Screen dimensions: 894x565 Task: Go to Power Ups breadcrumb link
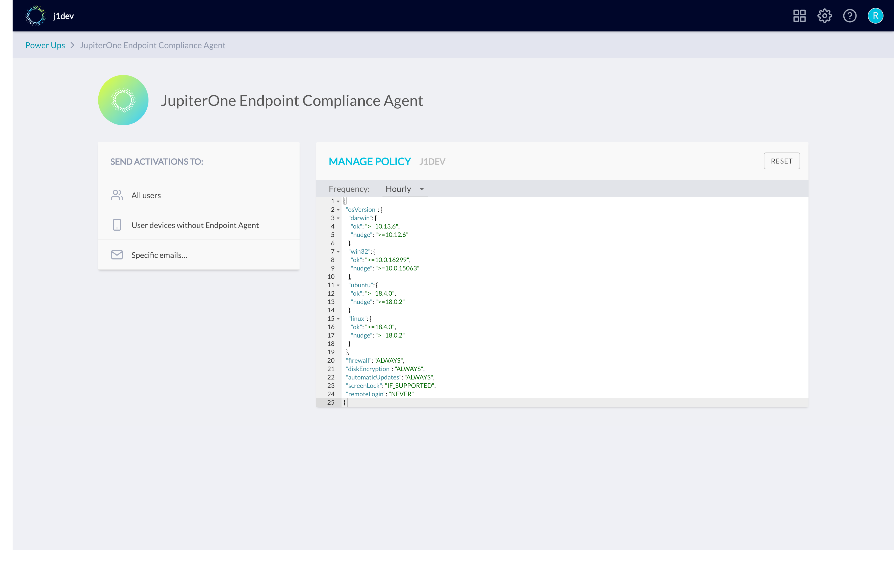[45, 45]
